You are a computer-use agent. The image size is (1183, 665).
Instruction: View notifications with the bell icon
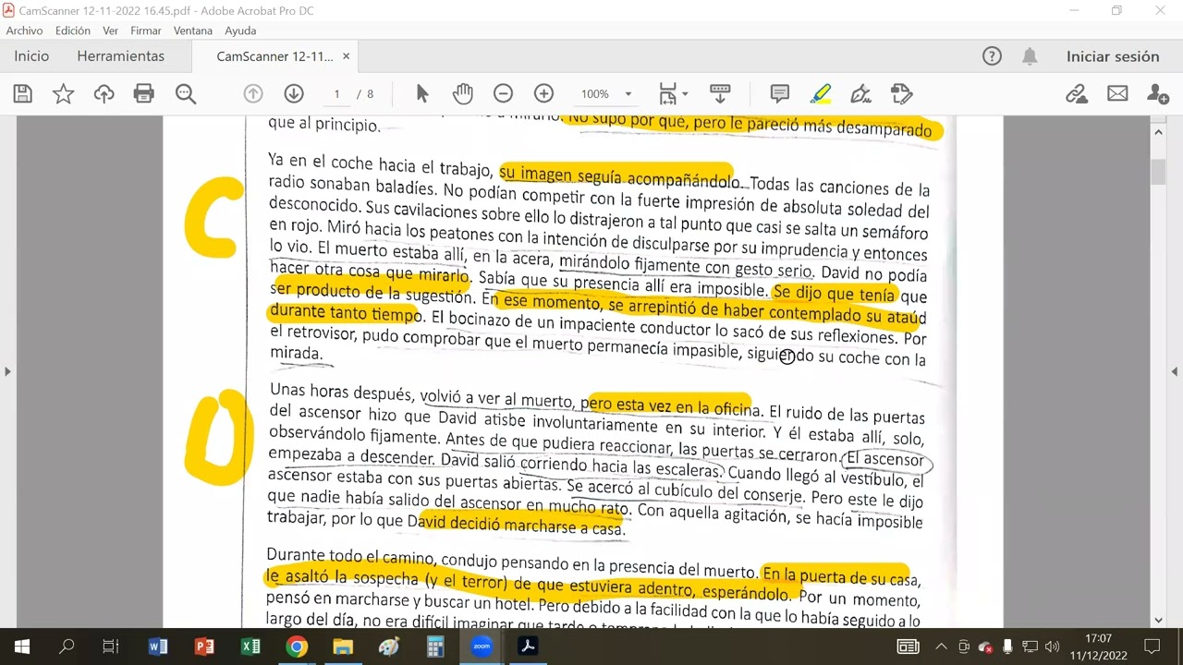click(x=1030, y=56)
